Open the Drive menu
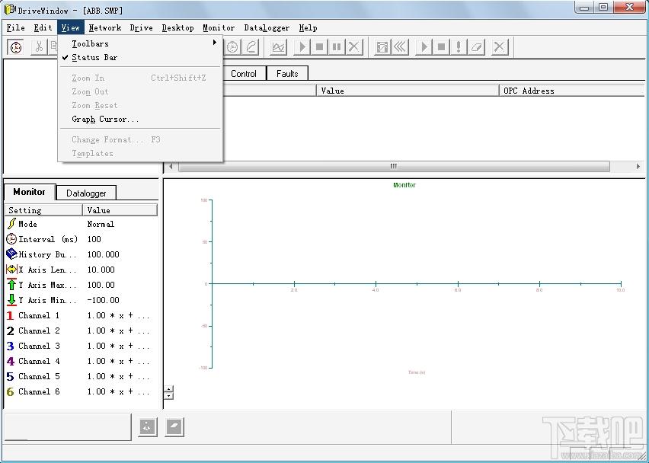The image size is (649, 463). coord(141,27)
